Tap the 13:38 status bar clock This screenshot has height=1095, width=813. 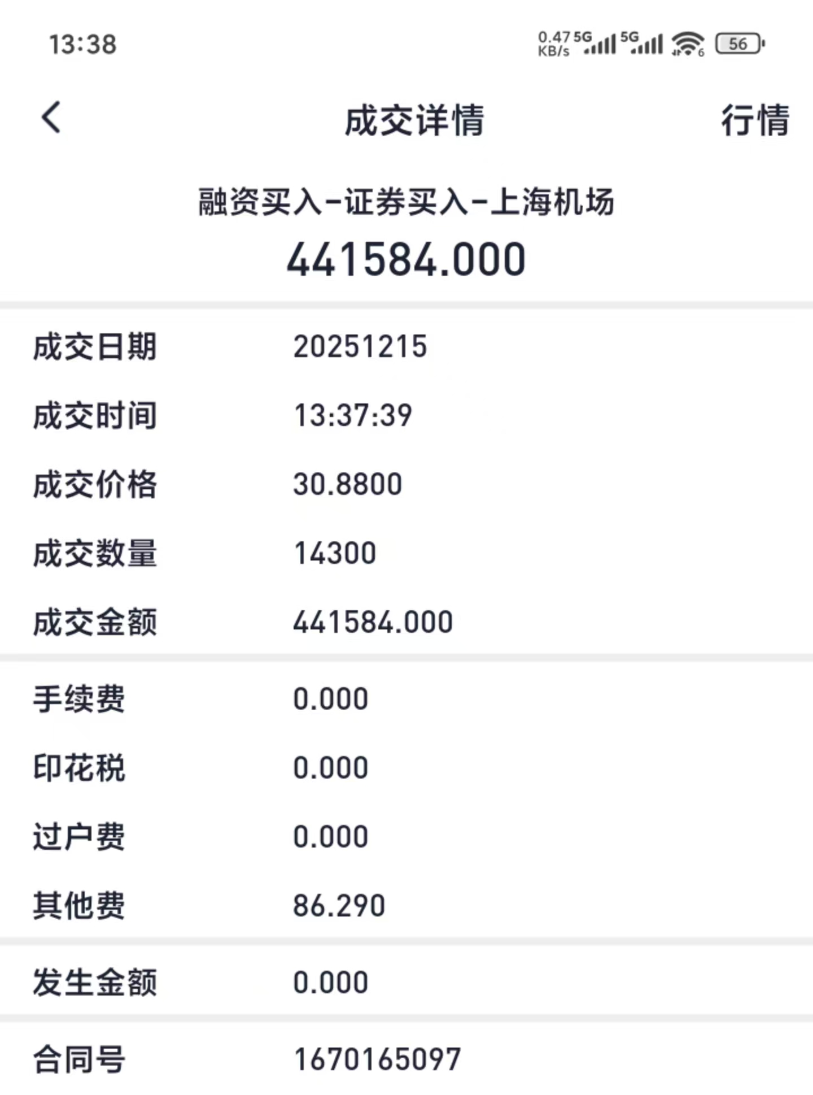[83, 45]
